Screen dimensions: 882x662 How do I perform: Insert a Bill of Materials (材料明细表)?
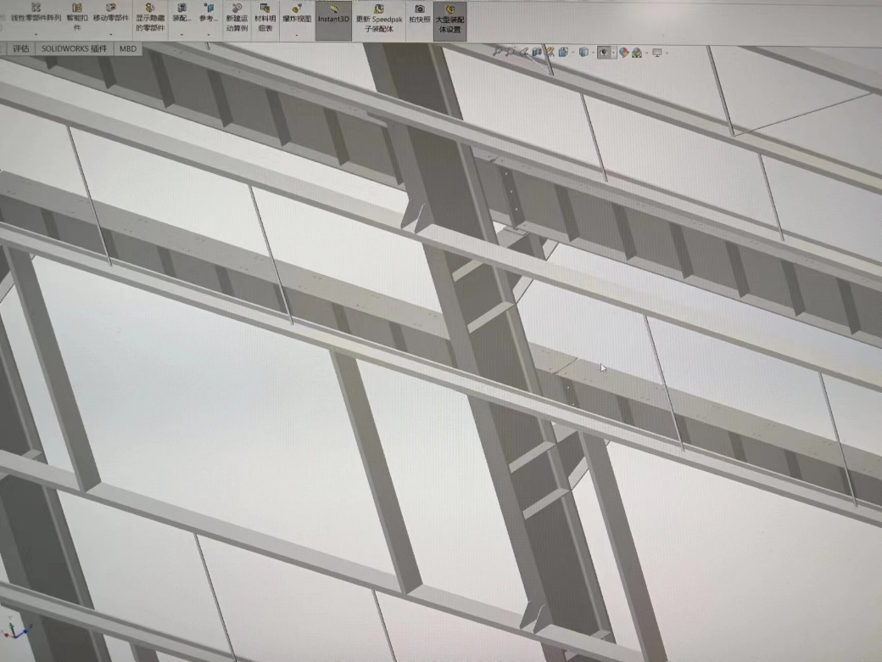coord(265,18)
